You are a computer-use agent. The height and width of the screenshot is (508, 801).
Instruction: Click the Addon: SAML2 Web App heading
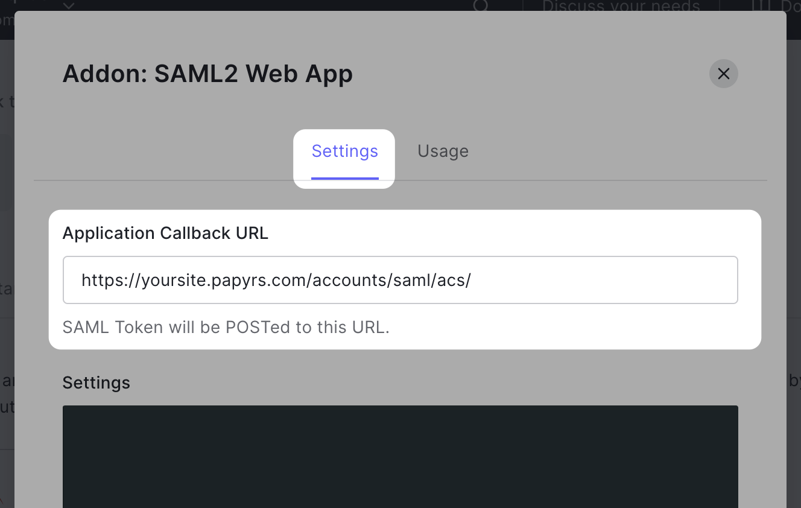(207, 74)
